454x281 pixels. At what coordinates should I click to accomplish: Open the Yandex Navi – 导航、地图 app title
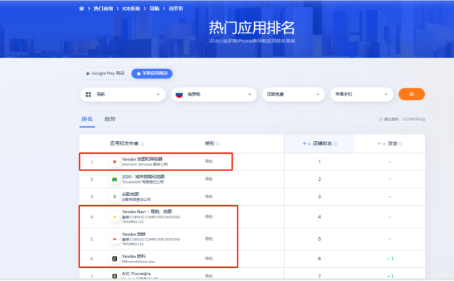coord(147,211)
